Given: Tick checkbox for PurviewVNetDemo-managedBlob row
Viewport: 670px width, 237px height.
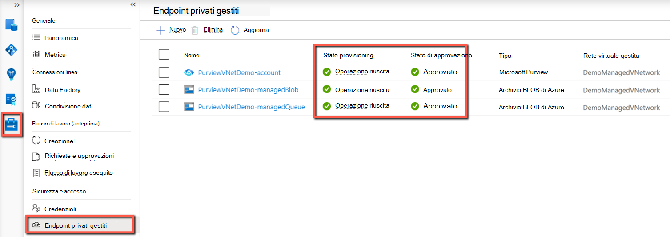Looking at the screenshot, I should (164, 89).
